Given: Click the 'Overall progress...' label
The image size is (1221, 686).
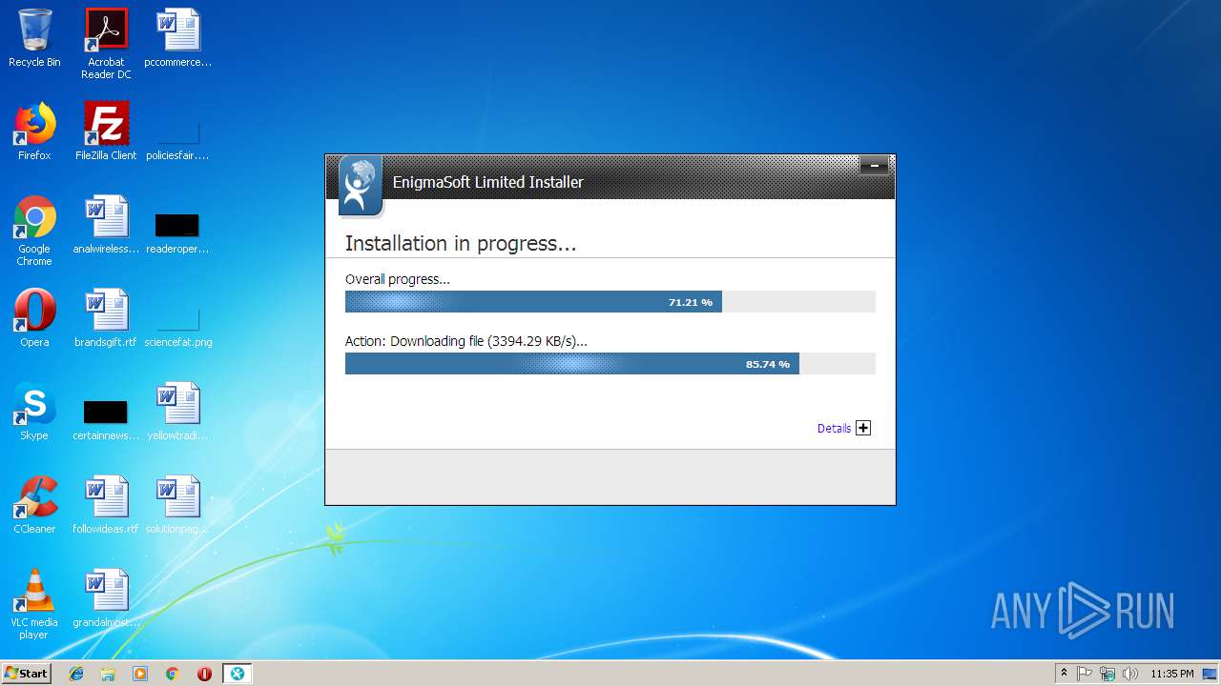Looking at the screenshot, I should [397, 279].
